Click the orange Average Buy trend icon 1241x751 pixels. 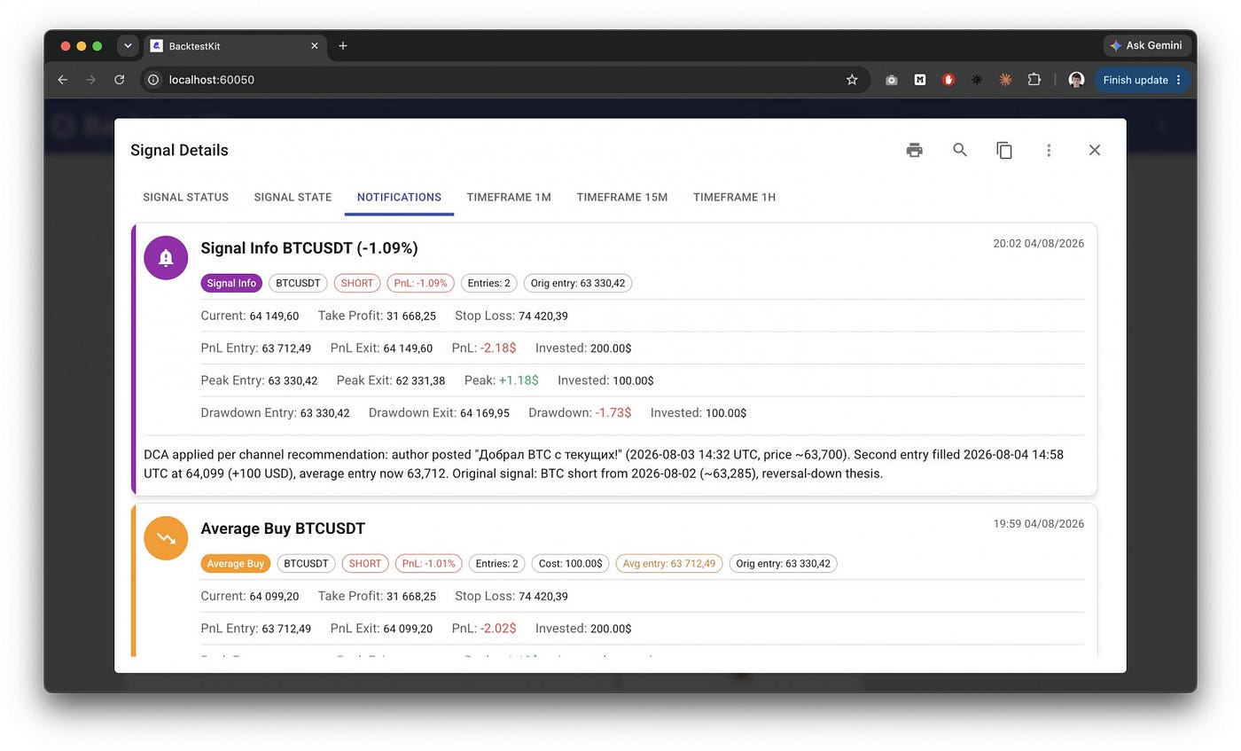[x=166, y=538]
